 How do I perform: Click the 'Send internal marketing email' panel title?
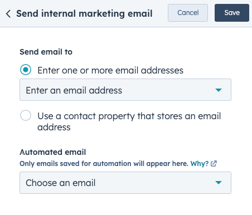(x=84, y=13)
